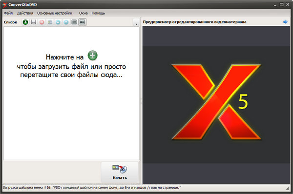Click the green add file toolbar icon
The image size is (293, 194).
point(25,22)
